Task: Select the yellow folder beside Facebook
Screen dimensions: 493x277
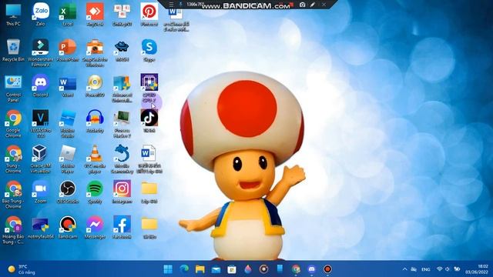Action: [x=149, y=228]
